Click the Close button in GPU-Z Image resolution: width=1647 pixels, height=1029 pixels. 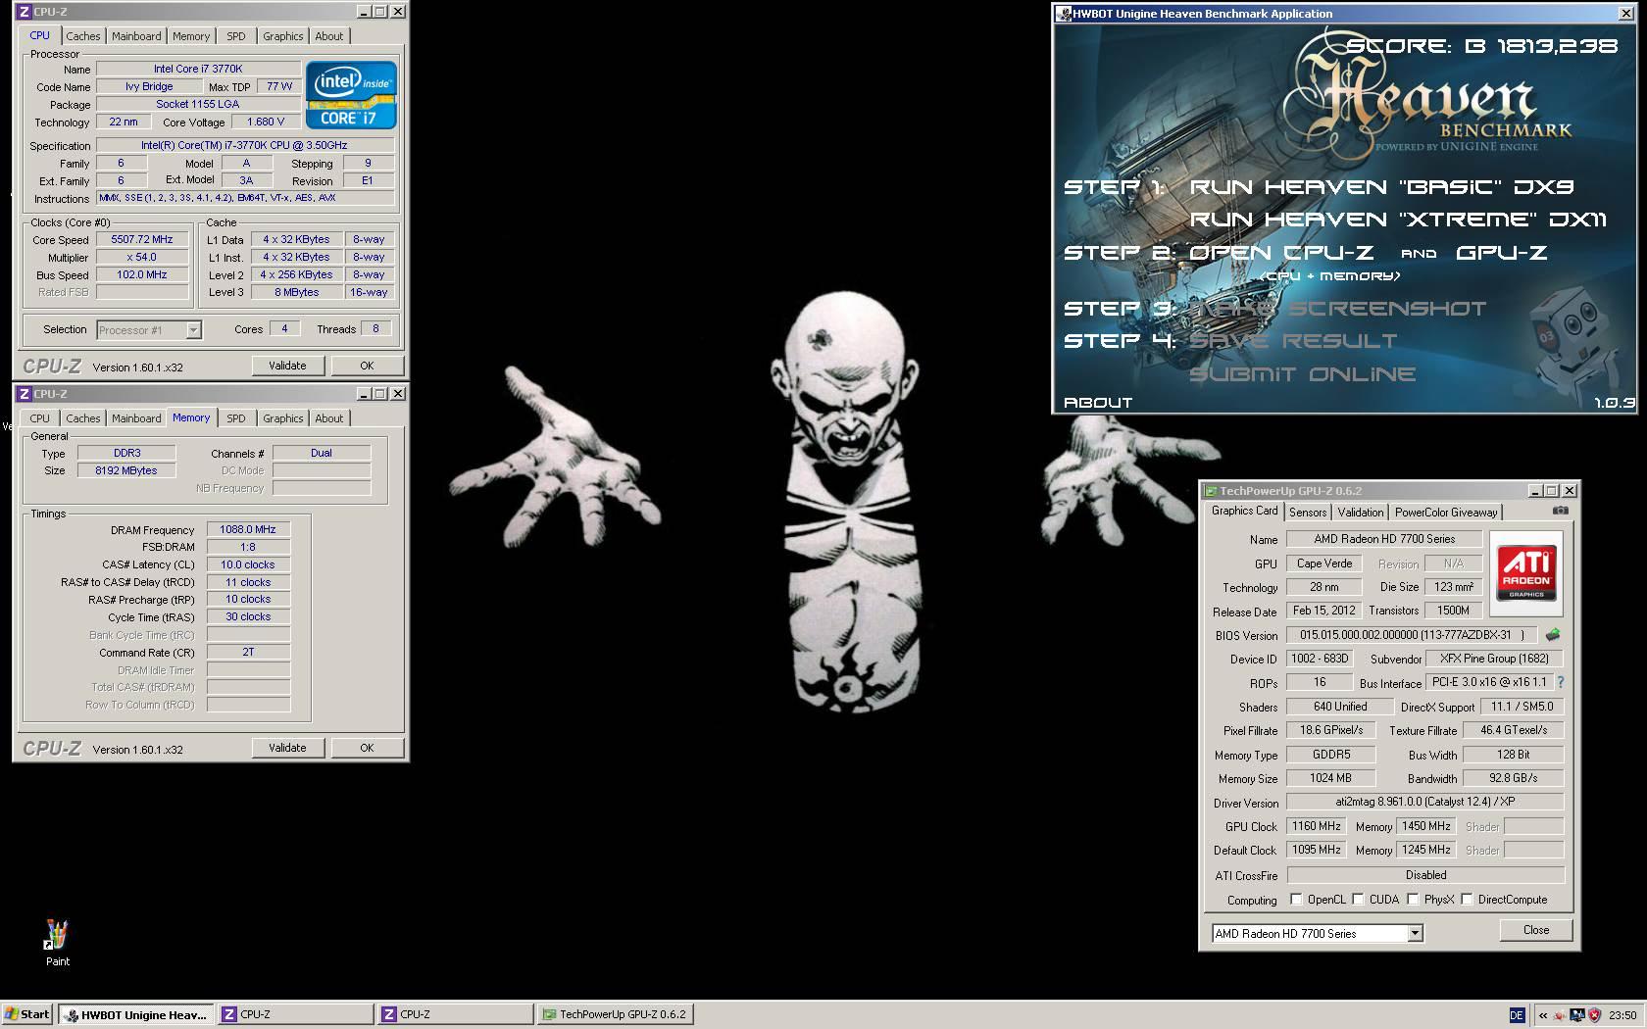point(1536,930)
